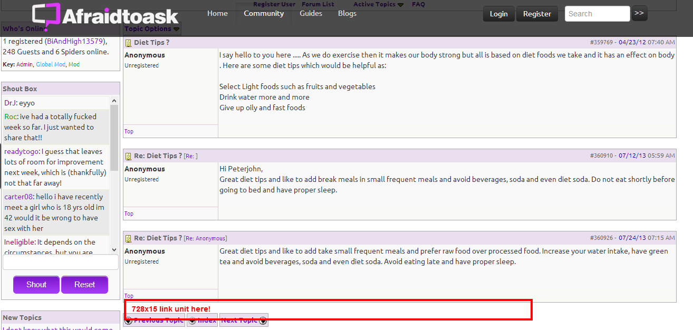
Task: Open the FAQ link
Action: click(418, 4)
